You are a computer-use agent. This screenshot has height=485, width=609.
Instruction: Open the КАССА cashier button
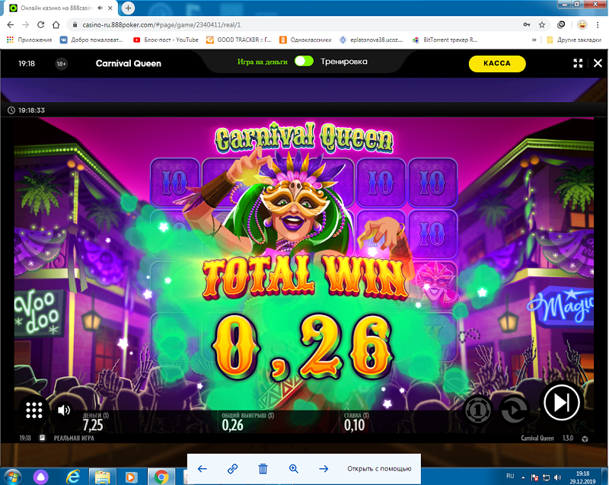497,63
